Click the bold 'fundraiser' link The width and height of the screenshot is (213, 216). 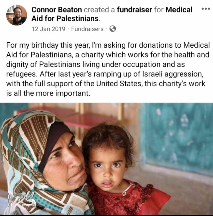(134, 10)
